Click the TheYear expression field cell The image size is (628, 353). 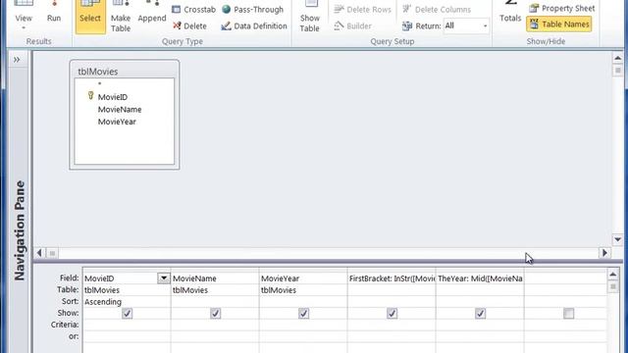pyautogui.click(x=480, y=278)
